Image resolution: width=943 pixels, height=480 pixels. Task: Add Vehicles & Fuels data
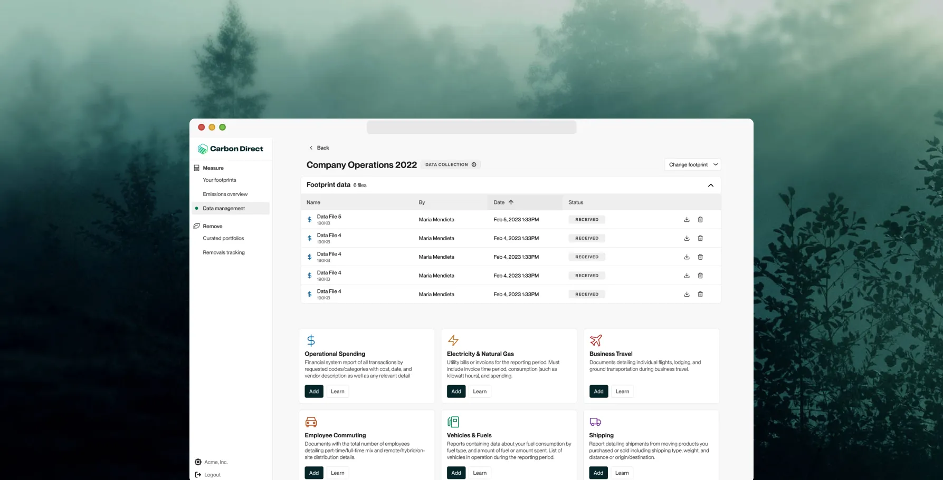click(456, 473)
